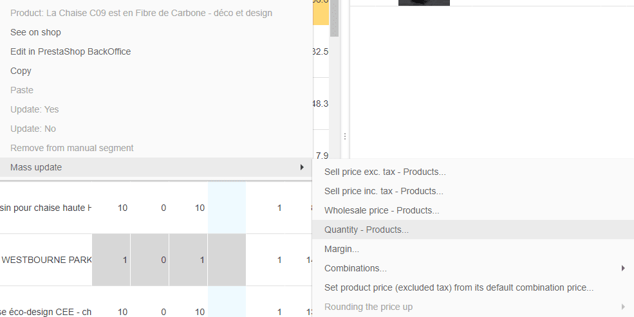634x317 pixels.
Task: Select 'Sell price exc. tax - Products...'
Action: [385, 172]
